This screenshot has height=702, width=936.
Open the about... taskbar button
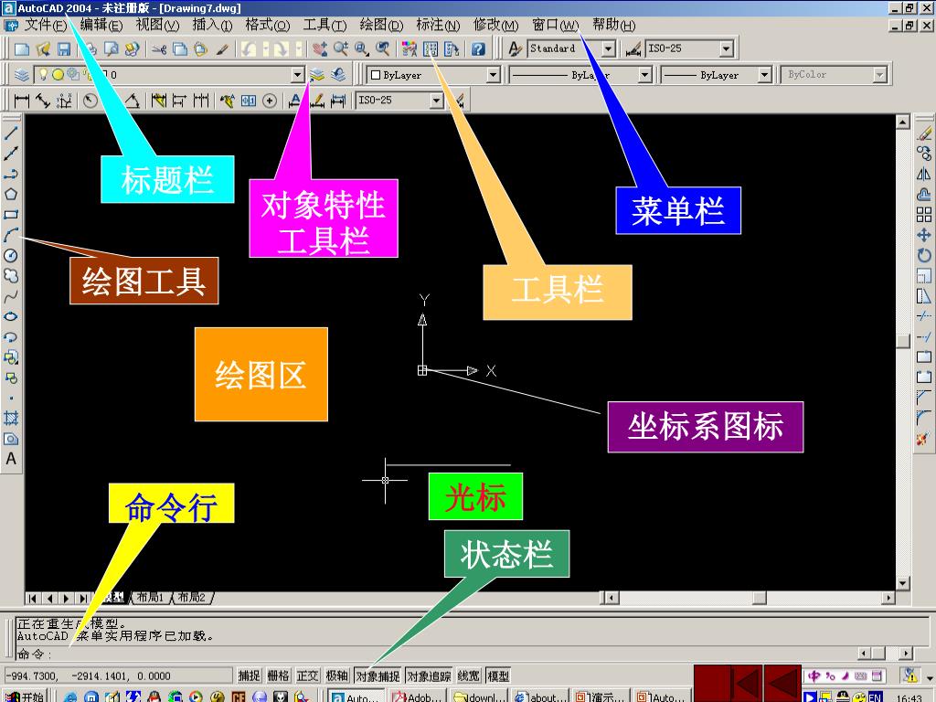click(541, 696)
